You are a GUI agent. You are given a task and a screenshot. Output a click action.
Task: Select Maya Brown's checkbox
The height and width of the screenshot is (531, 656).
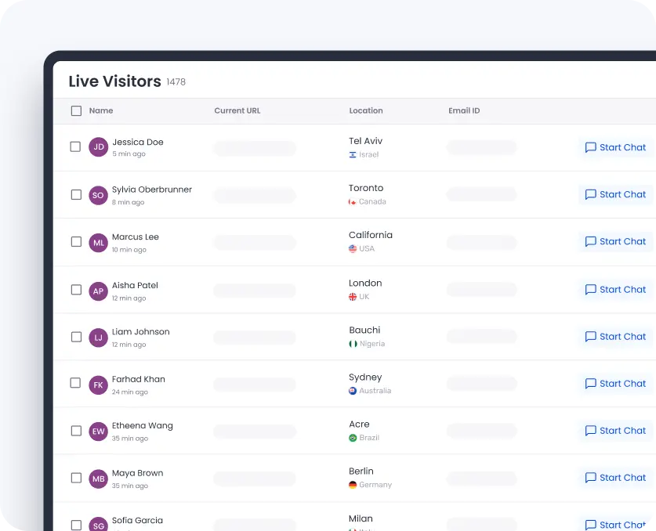click(x=76, y=478)
